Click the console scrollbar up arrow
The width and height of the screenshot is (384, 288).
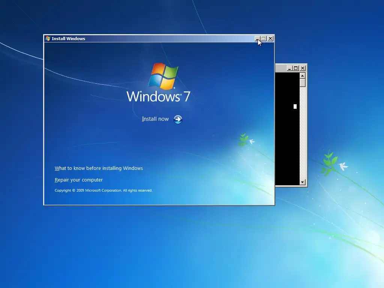point(303,76)
